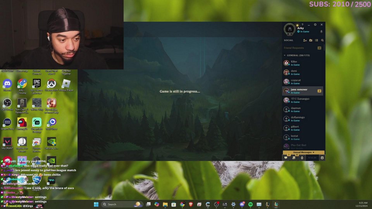372x209 pixels.
Task: Click the Marbles on Stream desktop icon
Action: click(22, 144)
